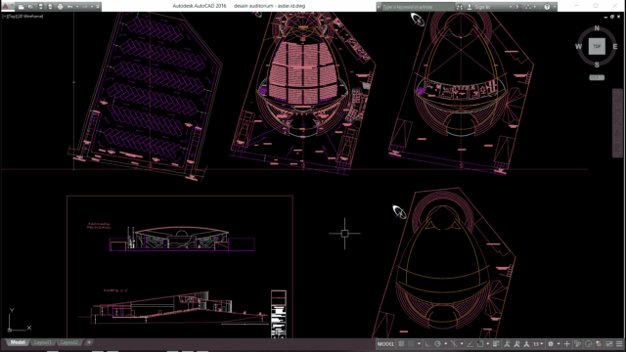Click the Stay Connected triangle icon
626x352 pixels.
[528, 7]
